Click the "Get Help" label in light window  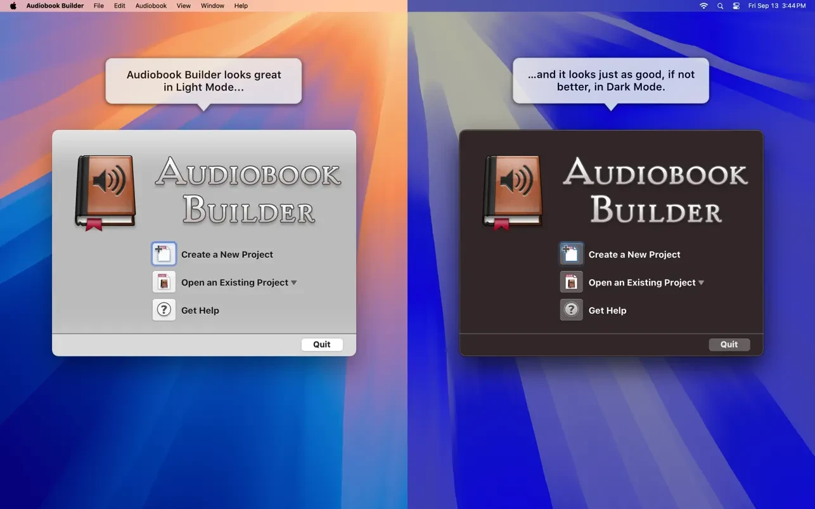point(200,310)
